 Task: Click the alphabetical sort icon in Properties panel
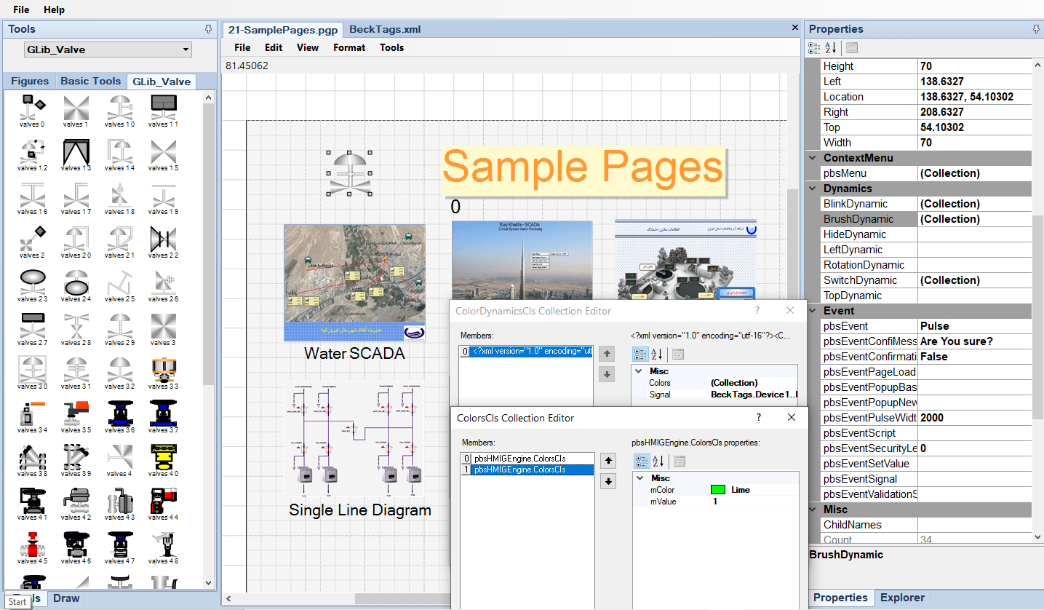829,47
